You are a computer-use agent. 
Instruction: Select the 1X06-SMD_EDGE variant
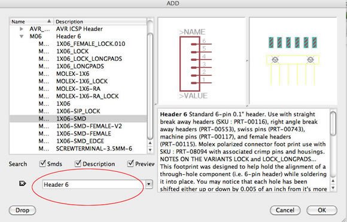78,141
